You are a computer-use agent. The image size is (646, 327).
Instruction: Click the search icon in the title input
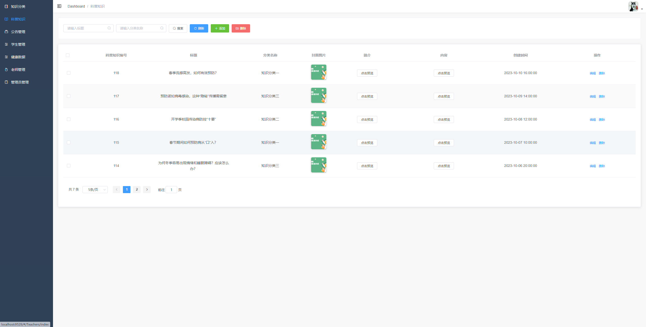pyautogui.click(x=109, y=28)
